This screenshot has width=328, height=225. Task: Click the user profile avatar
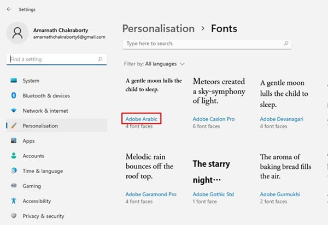pyautogui.click(x=17, y=33)
